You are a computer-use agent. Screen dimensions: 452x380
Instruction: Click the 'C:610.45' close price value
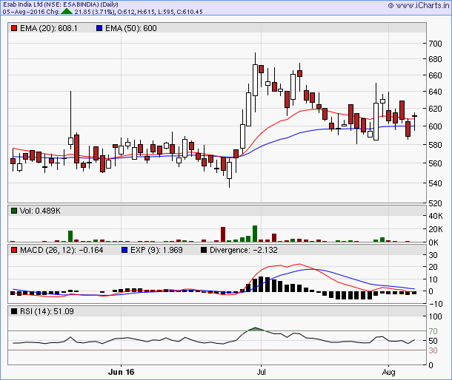pos(190,12)
